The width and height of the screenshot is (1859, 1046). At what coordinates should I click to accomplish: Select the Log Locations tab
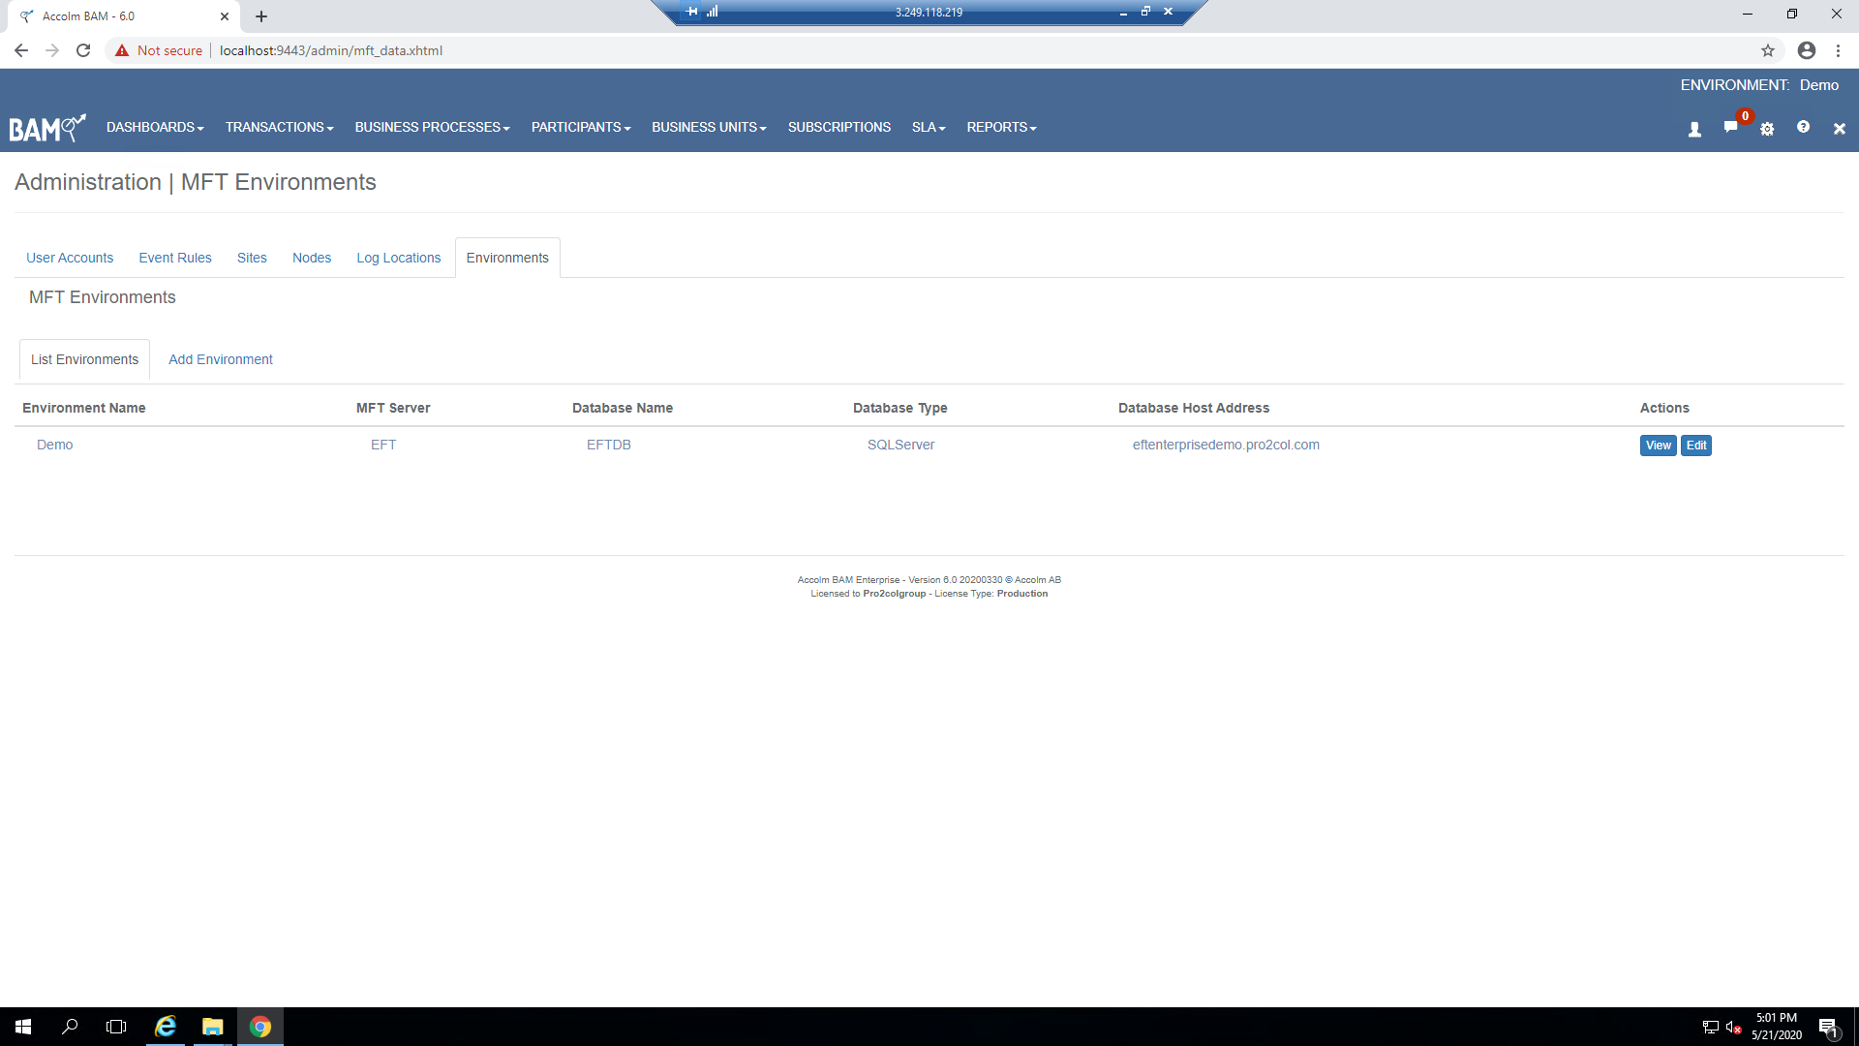click(397, 257)
